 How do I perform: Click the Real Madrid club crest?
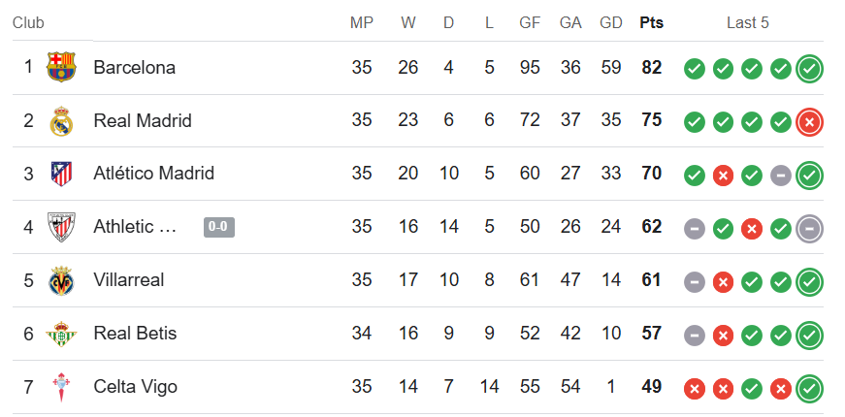(61, 120)
